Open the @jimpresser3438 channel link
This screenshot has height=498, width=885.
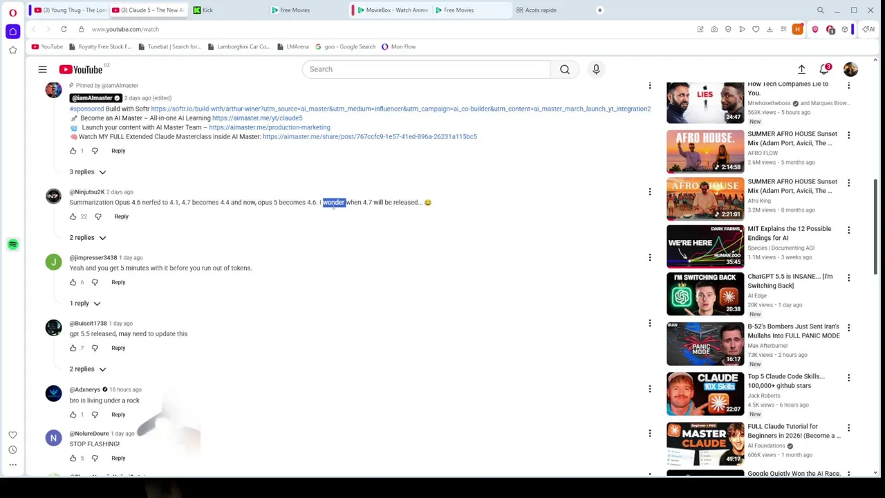[93, 257]
